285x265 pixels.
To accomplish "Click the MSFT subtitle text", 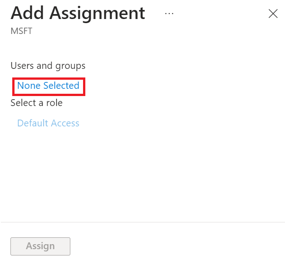I will click(x=21, y=31).
